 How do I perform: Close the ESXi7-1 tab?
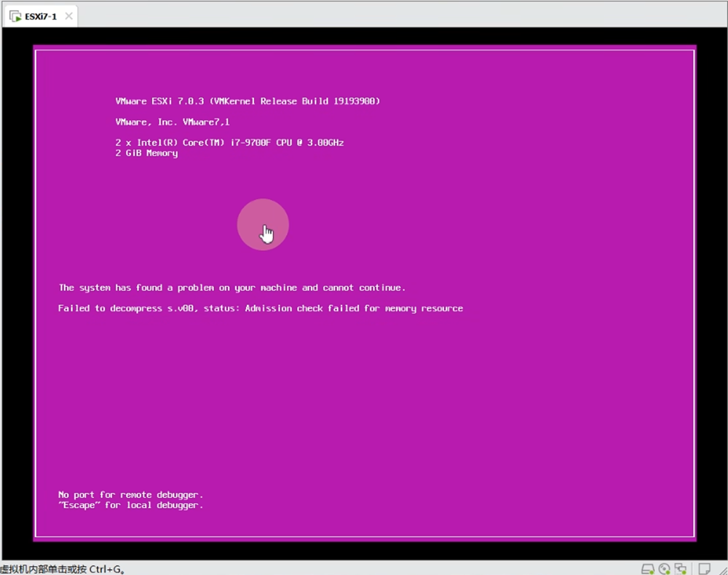tap(68, 16)
